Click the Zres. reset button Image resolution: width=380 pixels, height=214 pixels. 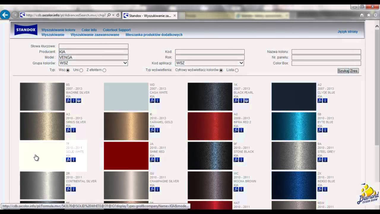click(354, 71)
